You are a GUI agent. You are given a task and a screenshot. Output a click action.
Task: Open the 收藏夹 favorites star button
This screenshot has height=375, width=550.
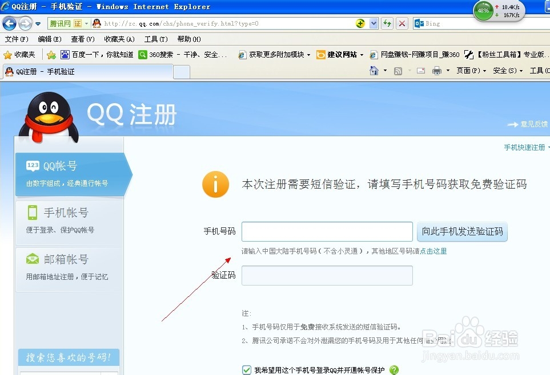[19, 55]
